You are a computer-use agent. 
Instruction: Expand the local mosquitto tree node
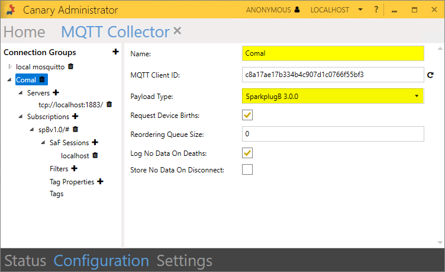tap(10, 67)
